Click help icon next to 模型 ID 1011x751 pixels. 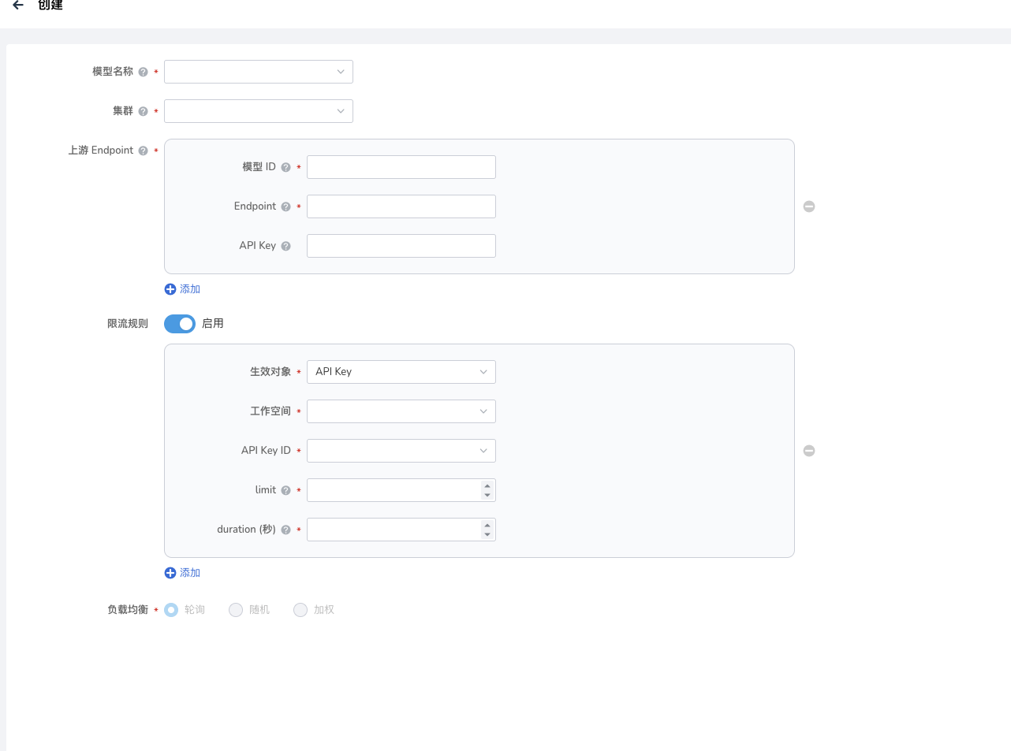tap(285, 167)
